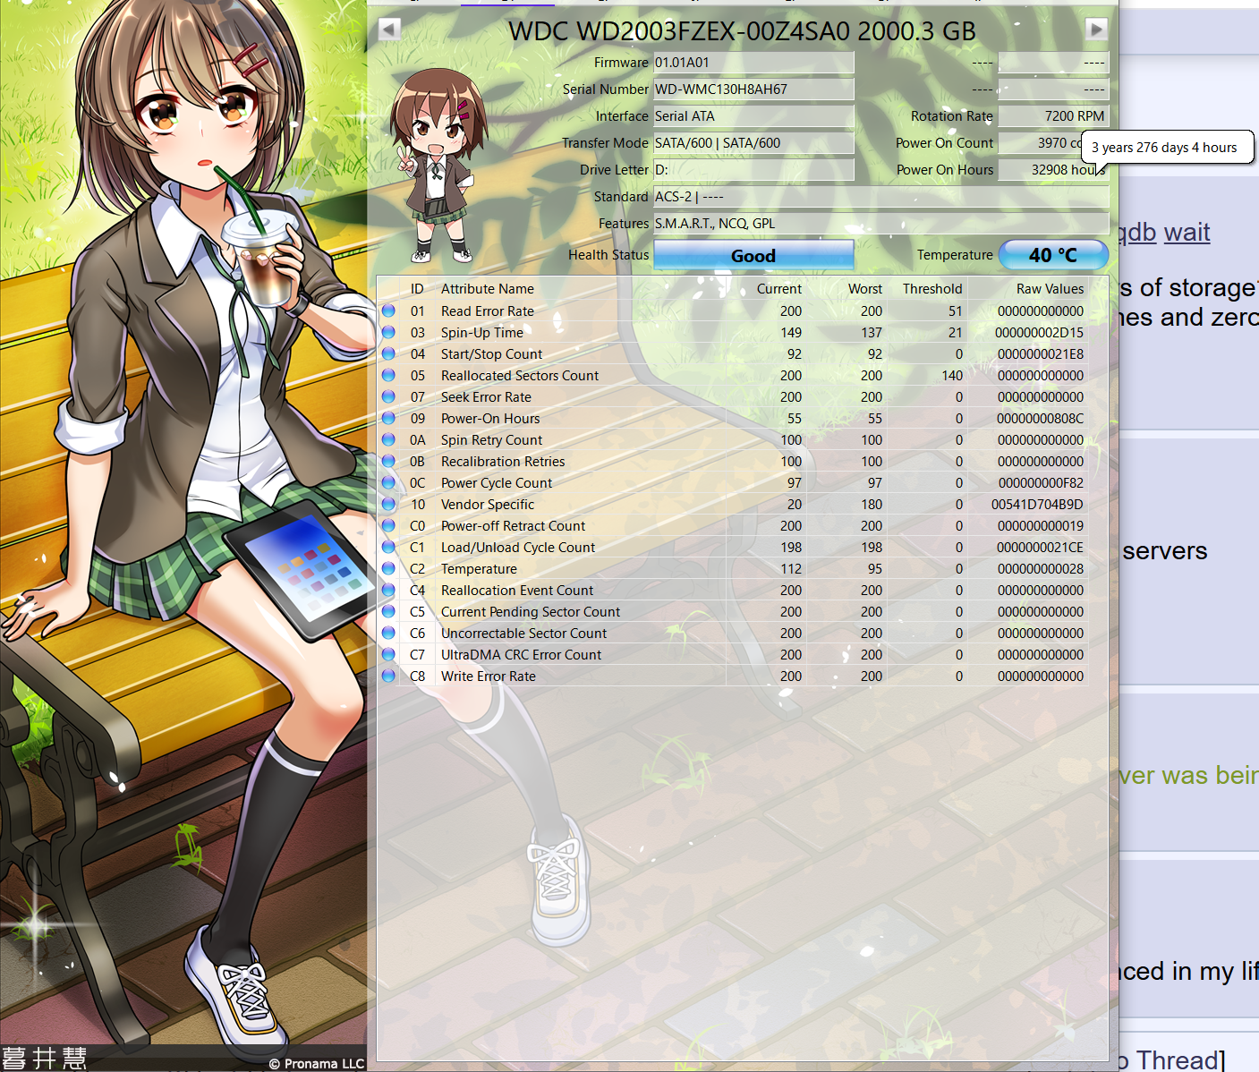Click the Interface field showing Serial ATA
Screen dimensions: 1259x1072
pyautogui.click(x=753, y=116)
